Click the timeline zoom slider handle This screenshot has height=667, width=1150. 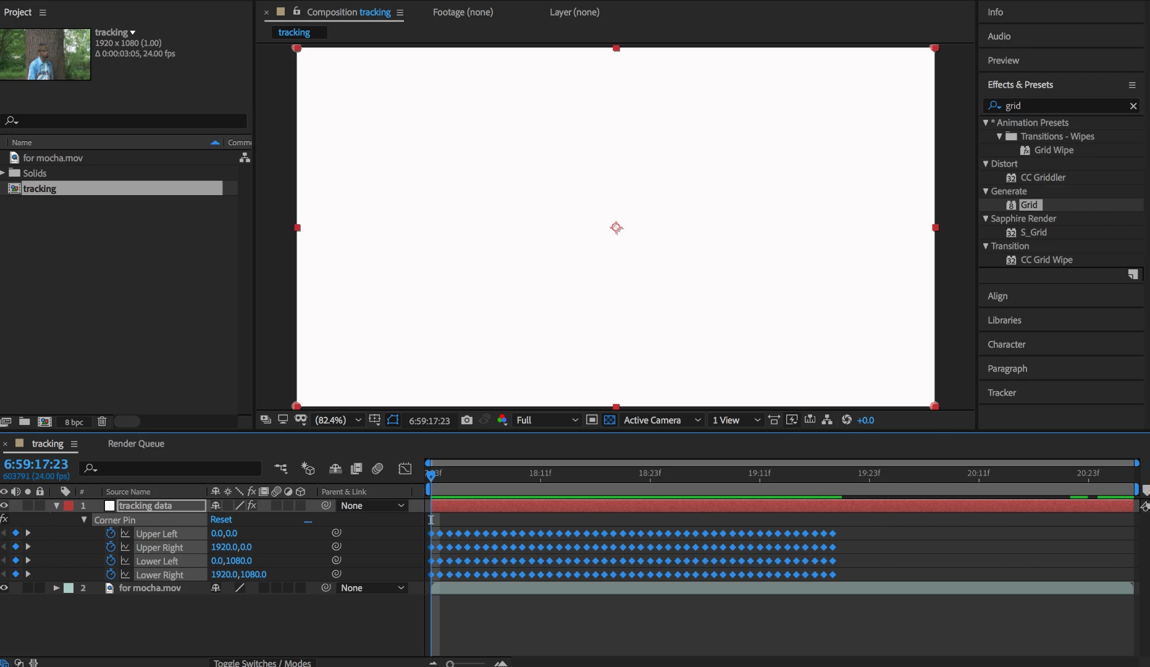(x=450, y=664)
